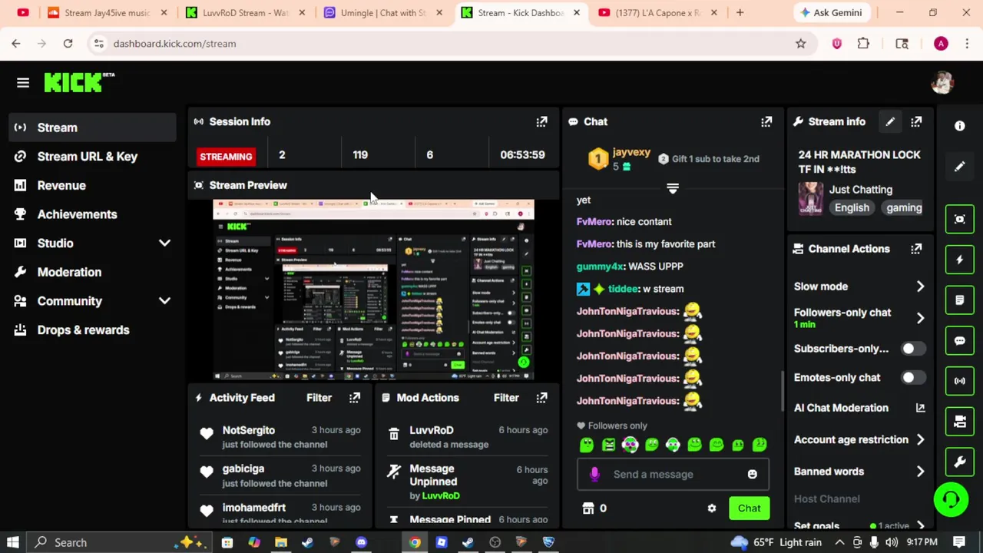Open AI Chat Moderation external link
983x553 pixels.
(920, 408)
